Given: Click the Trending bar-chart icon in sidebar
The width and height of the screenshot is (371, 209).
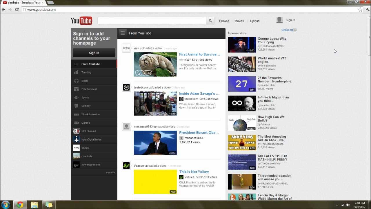Looking at the screenshot, I should [76, 72].
